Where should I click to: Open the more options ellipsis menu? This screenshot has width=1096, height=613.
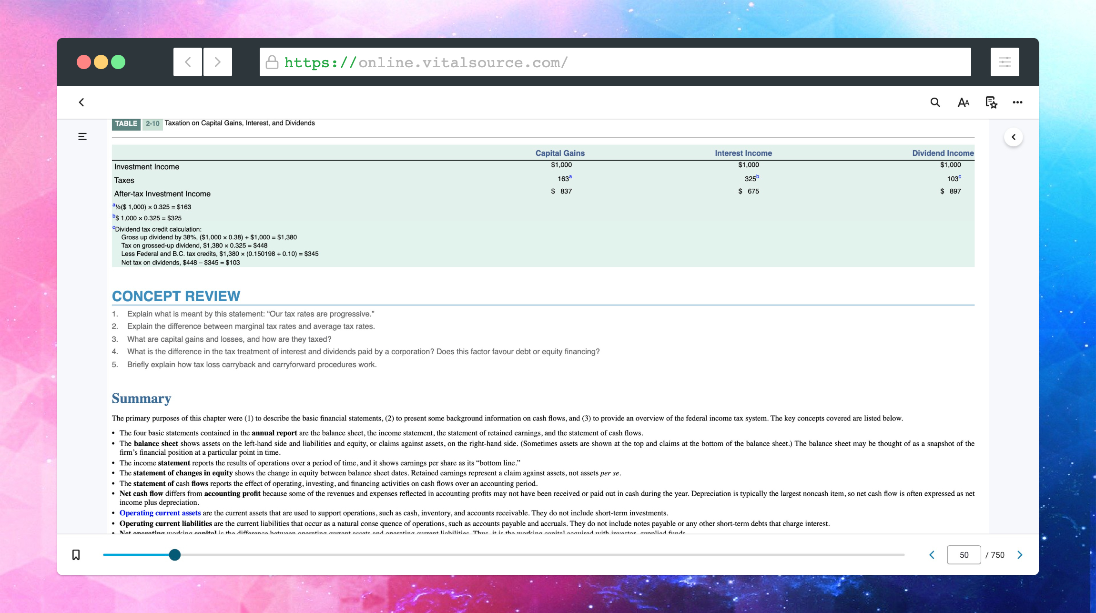[1018, 102]
